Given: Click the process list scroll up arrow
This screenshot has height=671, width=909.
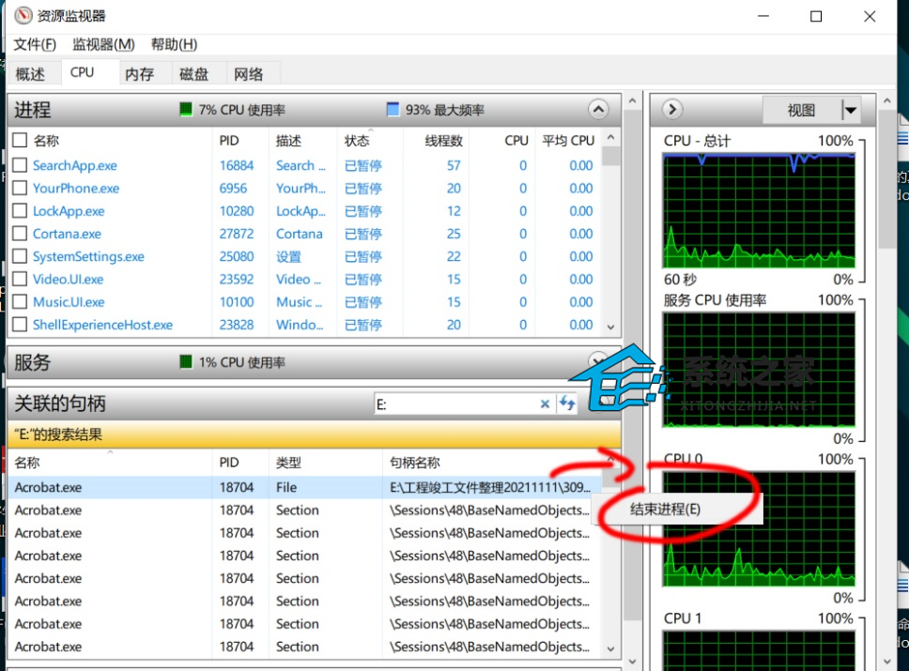Looking at the screenshot, I should click(610, 139).
